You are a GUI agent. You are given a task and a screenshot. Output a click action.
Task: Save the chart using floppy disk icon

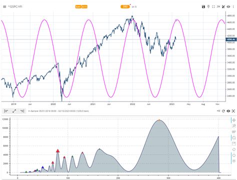(x=203, y=6)
